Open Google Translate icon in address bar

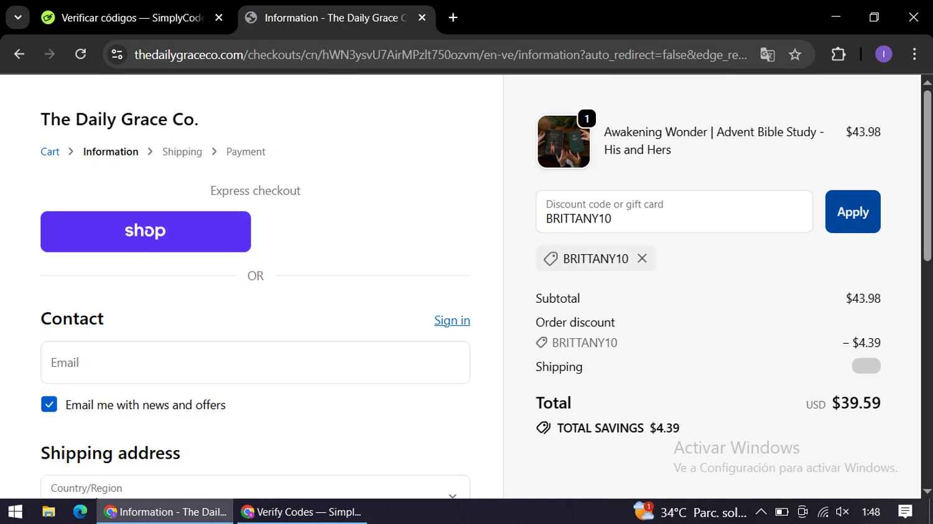(x=768, y=55)
